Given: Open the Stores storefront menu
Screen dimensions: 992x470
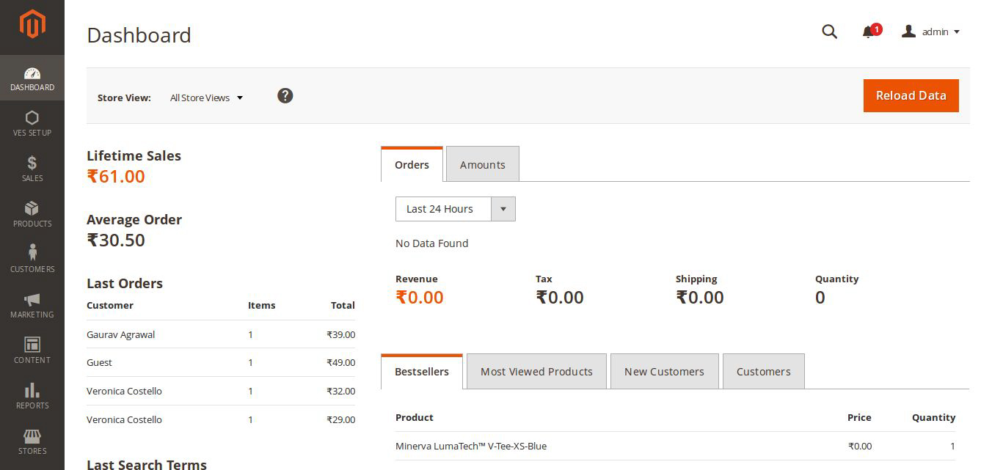Looking at the screenshot, I should coord(32,441).
